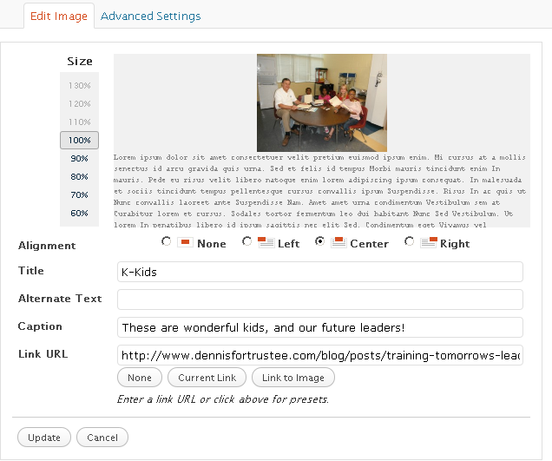Set image size to 80%
Viewport: 552px width, 461px height.
(80, 177)
